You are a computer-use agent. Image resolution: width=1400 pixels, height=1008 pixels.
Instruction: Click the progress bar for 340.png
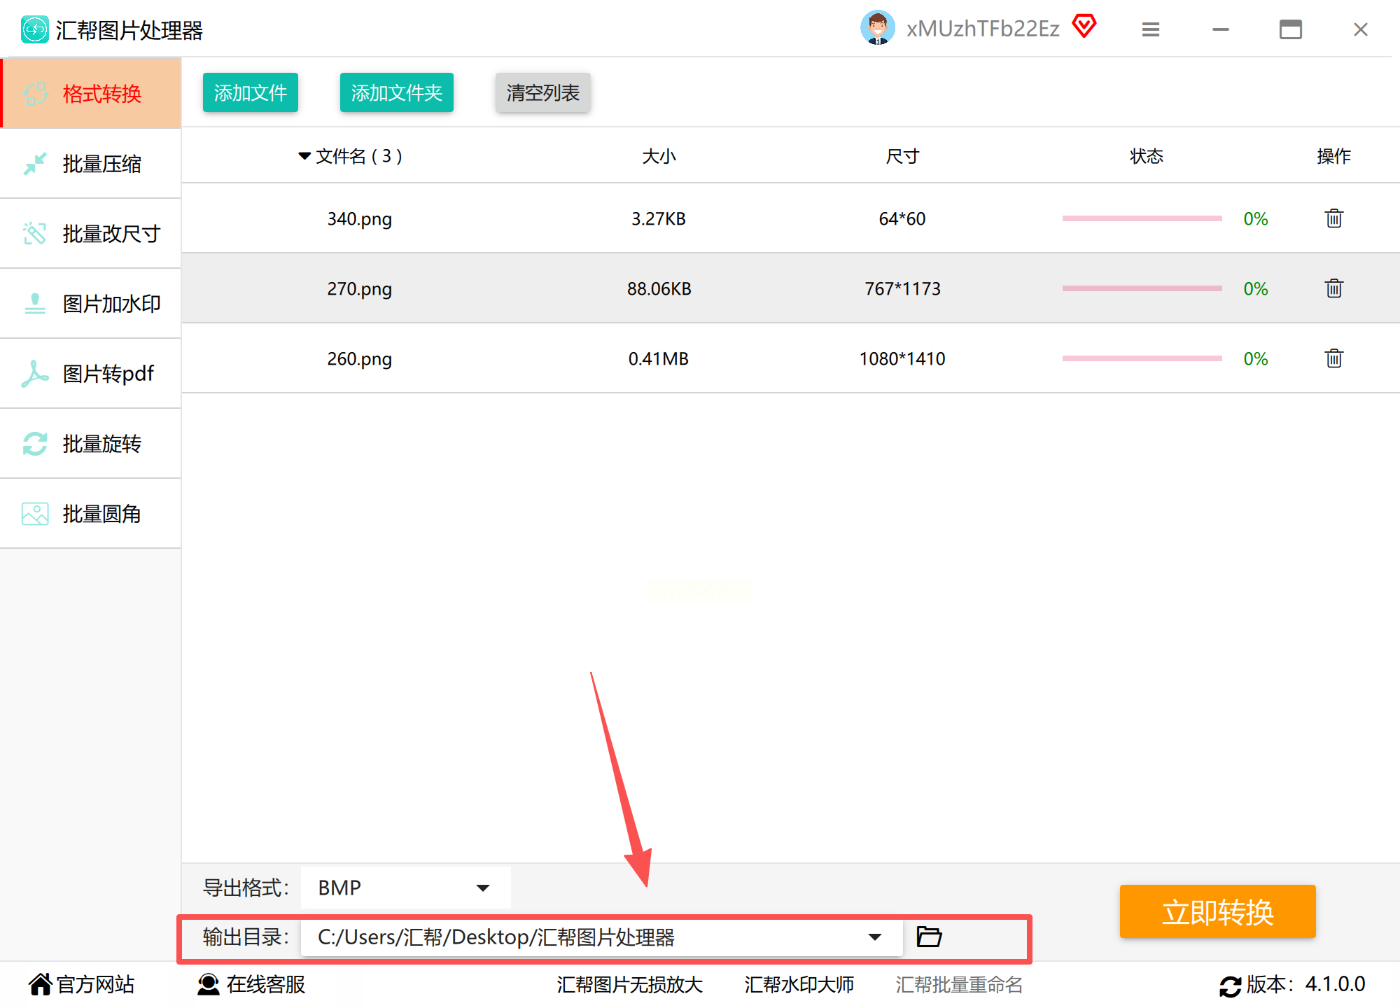1141,218
